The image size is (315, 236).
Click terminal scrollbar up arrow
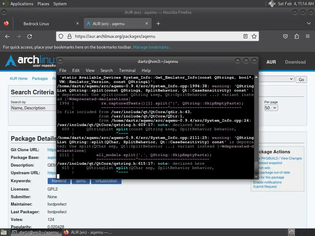click(256, 77)
